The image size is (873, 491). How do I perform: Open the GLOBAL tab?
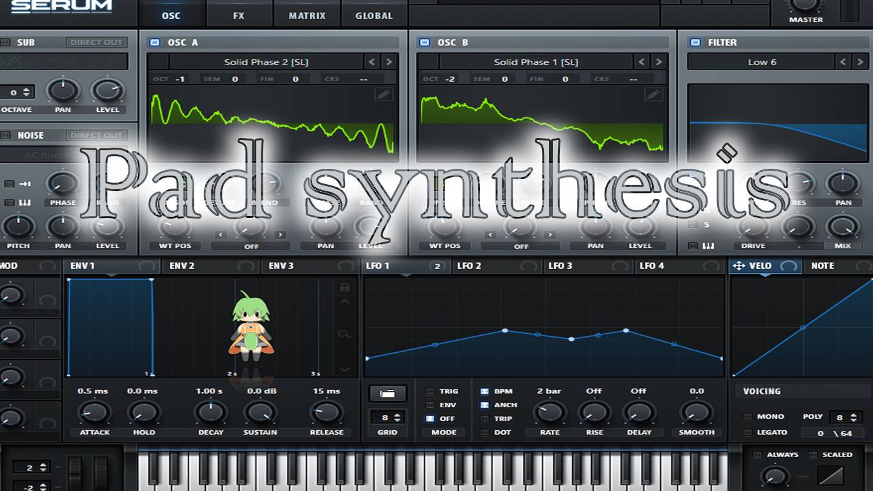click(x=374, y=15)
